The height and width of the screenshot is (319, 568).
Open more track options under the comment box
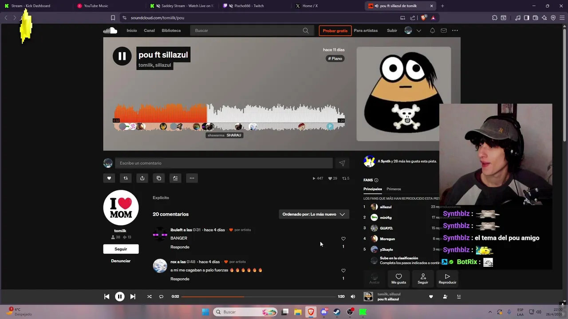coord(192,178)
